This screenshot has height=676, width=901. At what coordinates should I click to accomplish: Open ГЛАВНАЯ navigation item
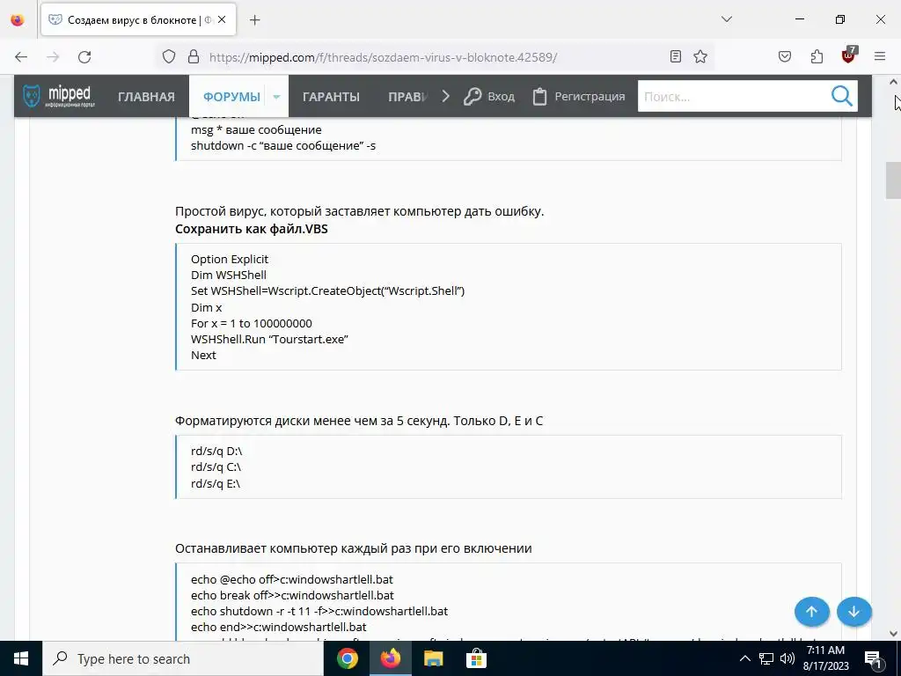[146, 97]
